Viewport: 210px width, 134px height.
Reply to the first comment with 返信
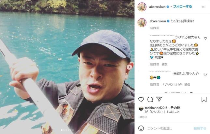164,65
